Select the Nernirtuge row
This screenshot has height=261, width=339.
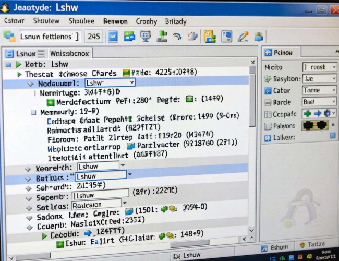click(x=80, y=93)
